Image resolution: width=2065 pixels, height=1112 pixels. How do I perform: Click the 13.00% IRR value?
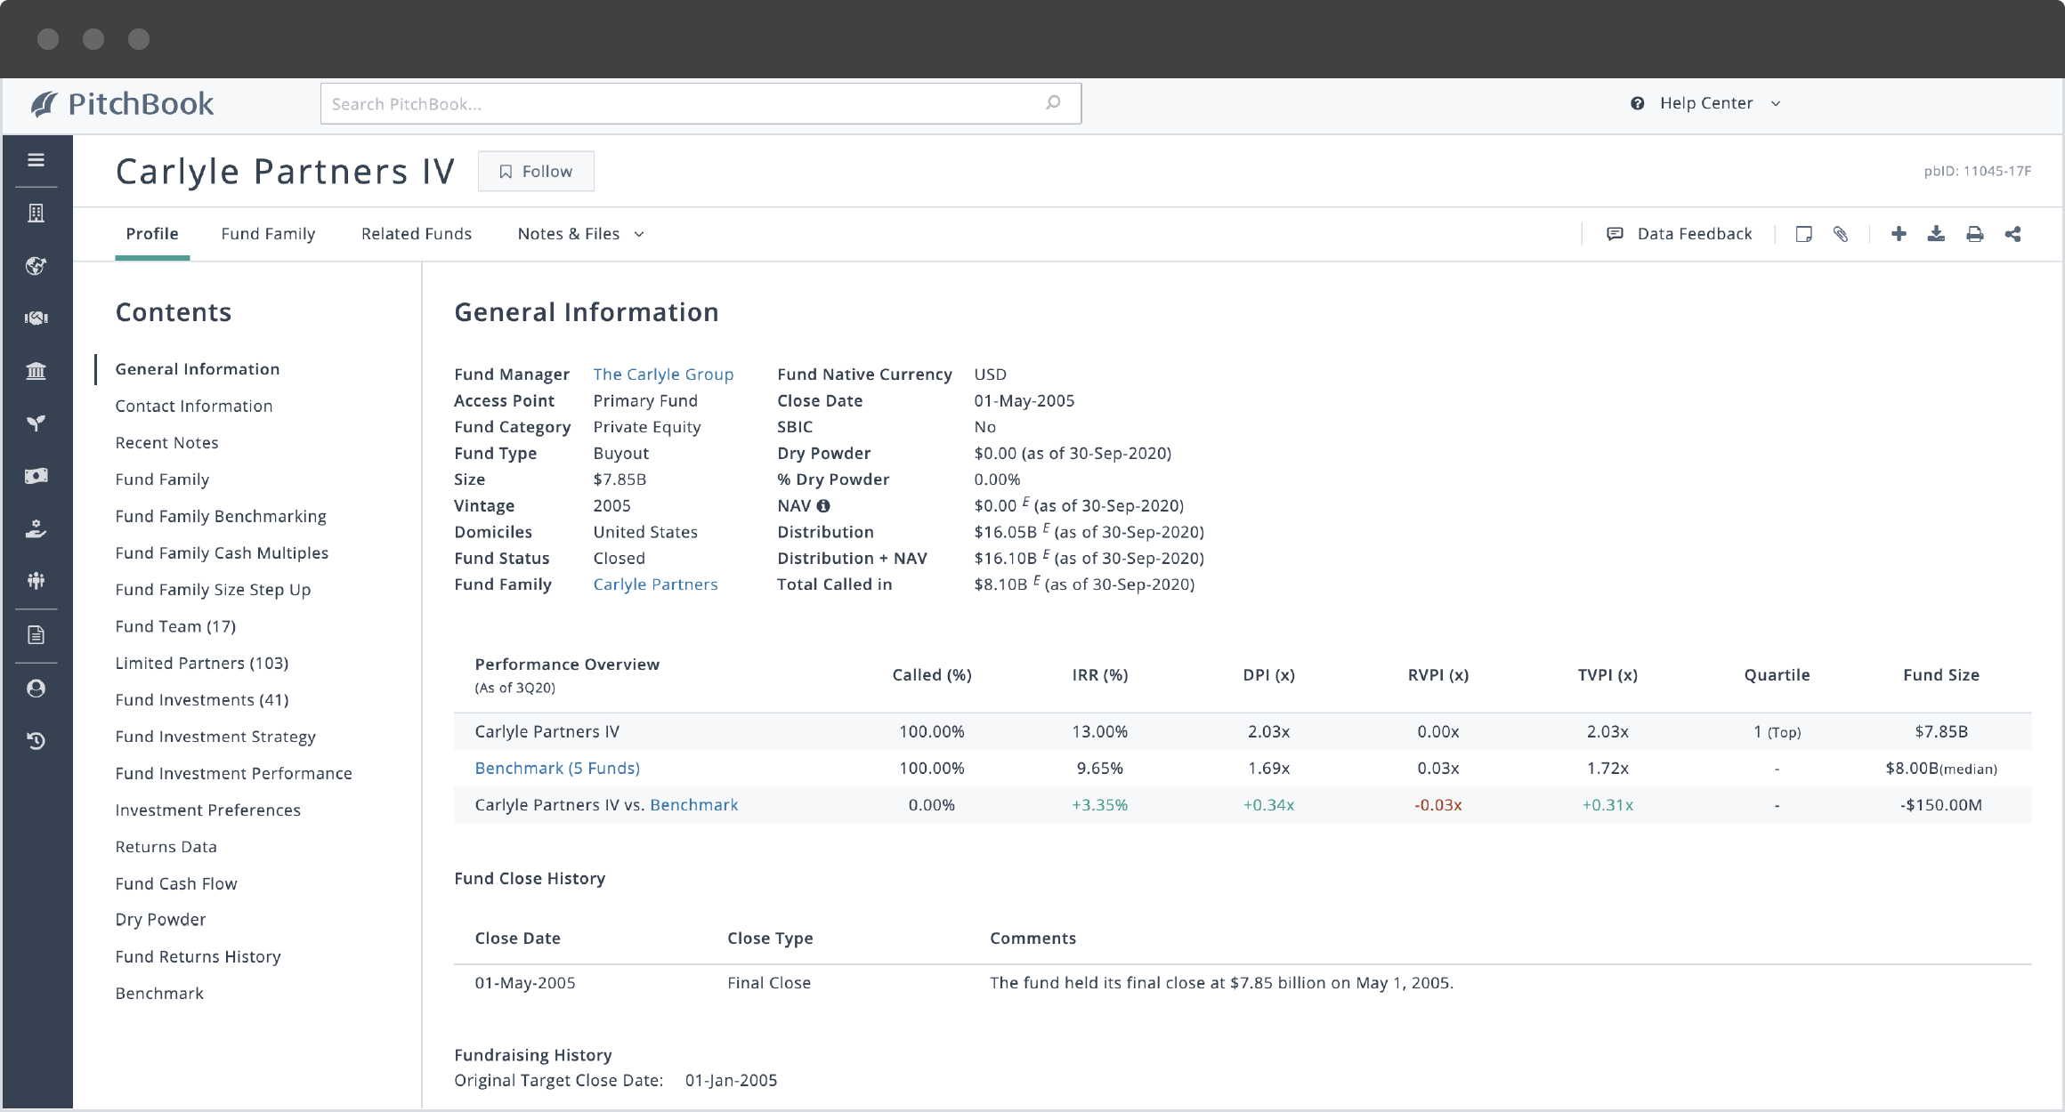[1099, 731]
